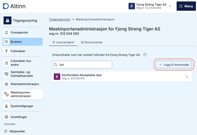The height and width of the screenshot is (135, 197).
Task: Click the Klientadministrasjon database icon
Action: point(6,84)
